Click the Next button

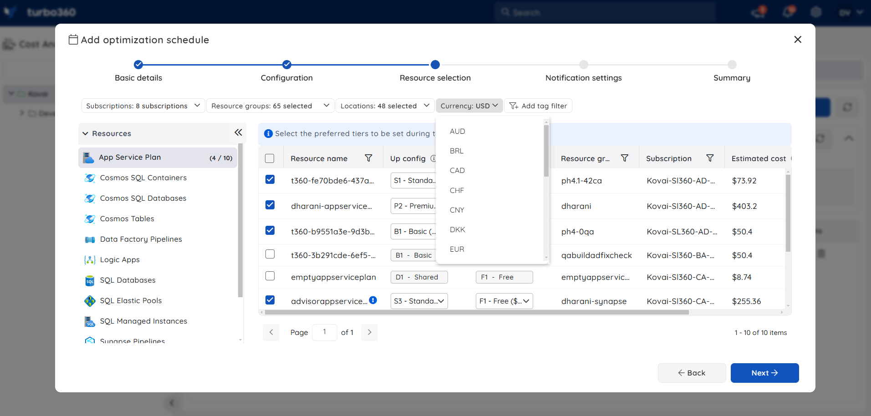764,373
